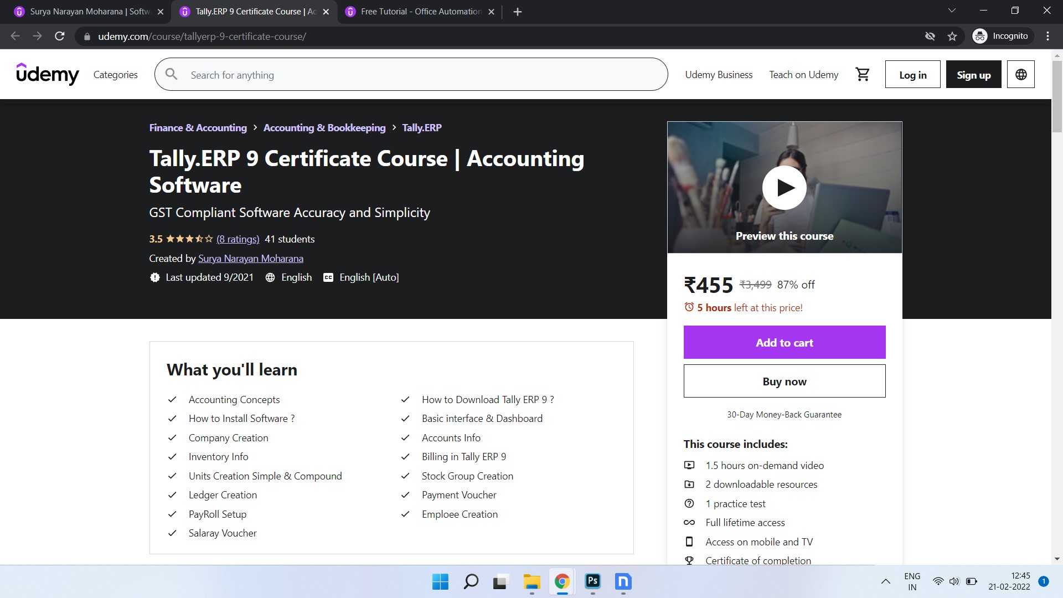Open Task View on taskbar

pos(500,581)
